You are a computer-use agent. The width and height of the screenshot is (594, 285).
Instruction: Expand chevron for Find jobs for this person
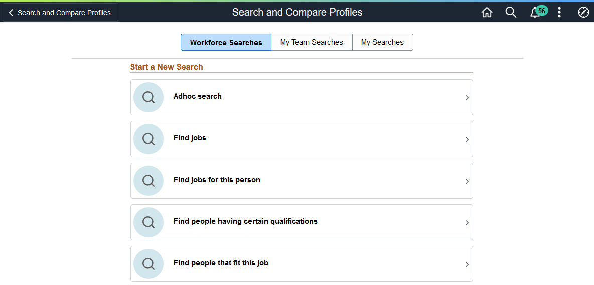tap(467, 181)
